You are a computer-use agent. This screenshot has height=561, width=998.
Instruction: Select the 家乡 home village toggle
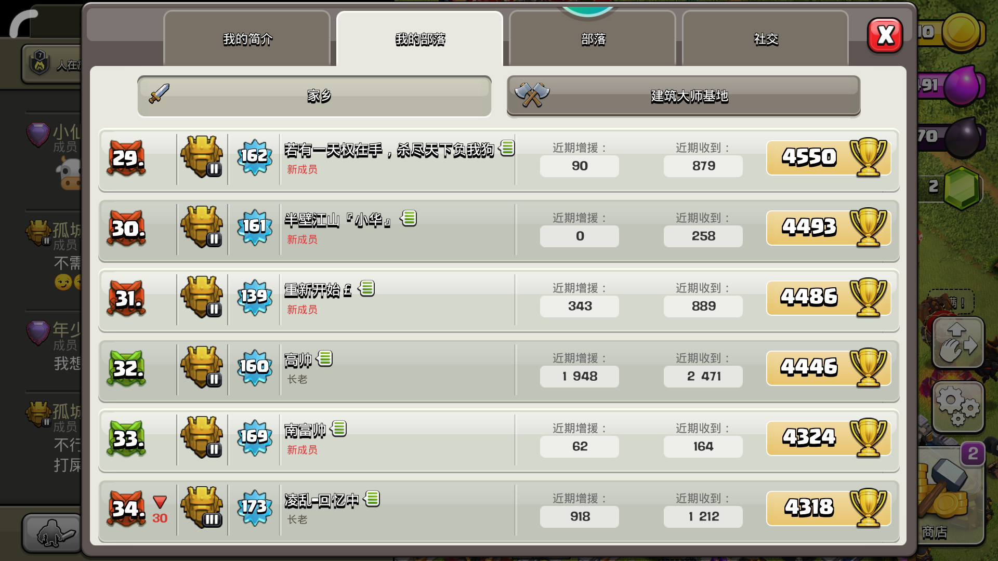coord(314,96)
